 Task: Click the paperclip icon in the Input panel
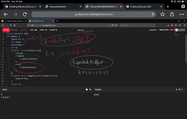(x=90, y=89)
